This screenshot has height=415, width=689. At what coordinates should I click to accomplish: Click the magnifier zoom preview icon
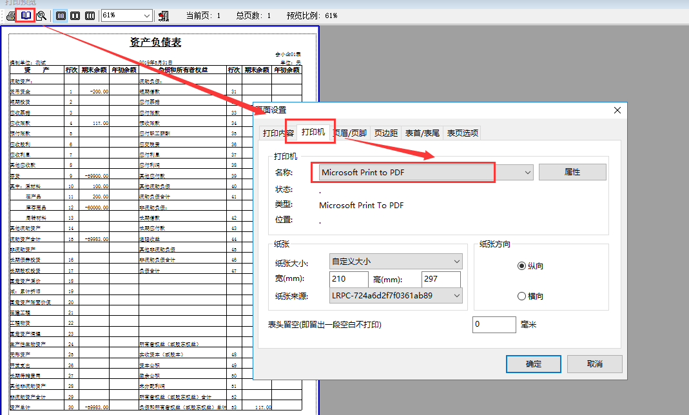tap(41, 16)
